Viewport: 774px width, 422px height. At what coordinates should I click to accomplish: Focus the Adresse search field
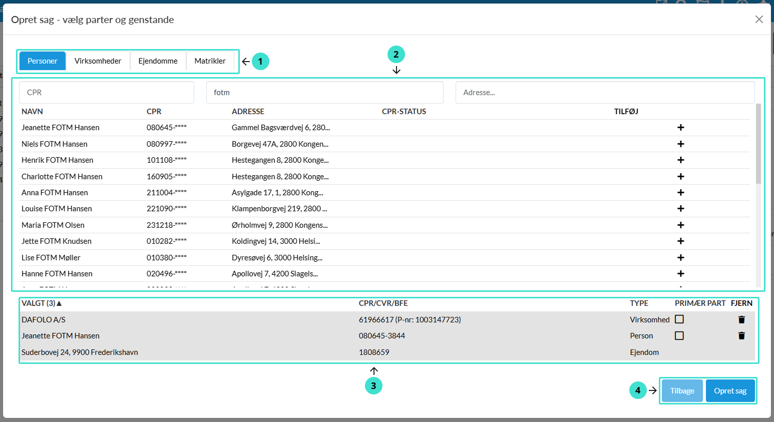click(x=604, y=93)
